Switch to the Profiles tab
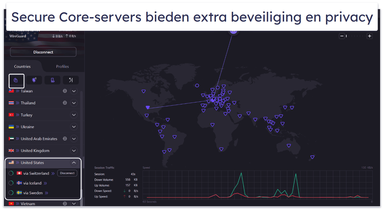Image resolution: width=384 pixels, height=210 pixels. point(62,66)
